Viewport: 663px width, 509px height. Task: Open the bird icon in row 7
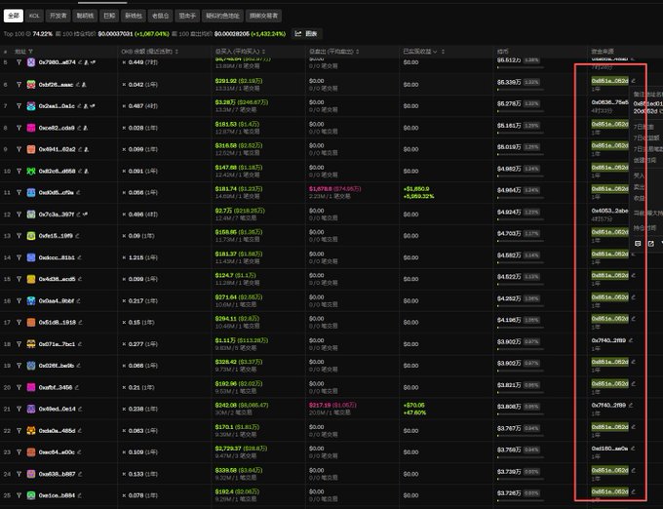[x=93, y=106]
